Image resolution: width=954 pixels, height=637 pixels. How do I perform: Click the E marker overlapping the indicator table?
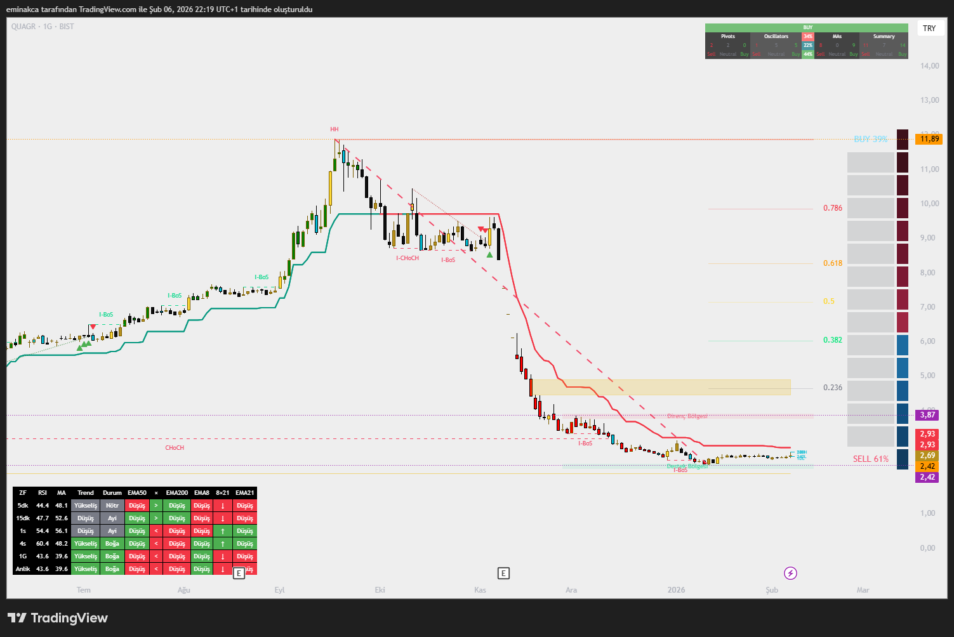click(239, 573)
